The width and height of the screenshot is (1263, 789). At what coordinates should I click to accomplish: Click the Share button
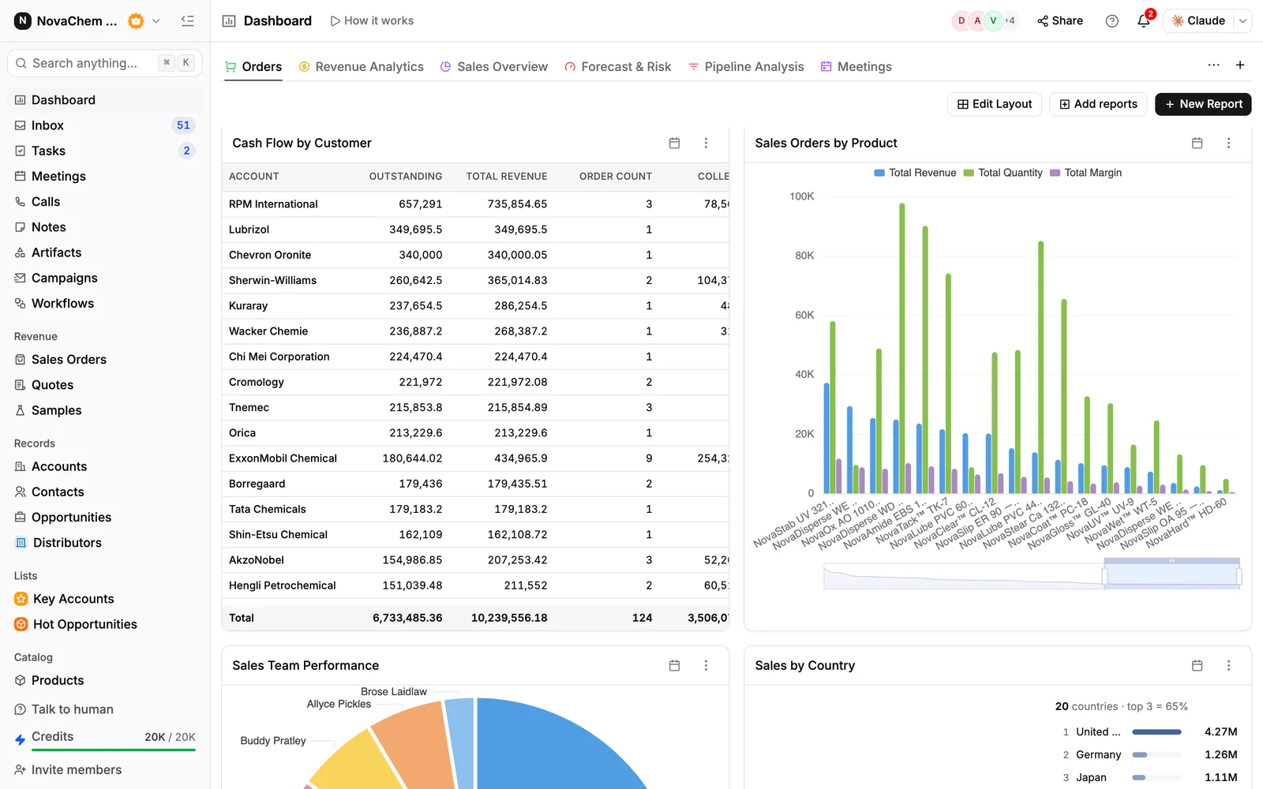(1059, 21)
